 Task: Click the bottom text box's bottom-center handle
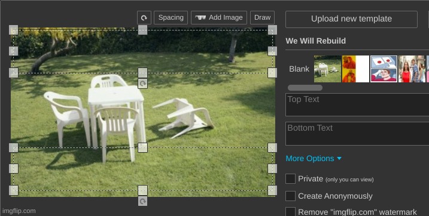[x=142, y=190]
